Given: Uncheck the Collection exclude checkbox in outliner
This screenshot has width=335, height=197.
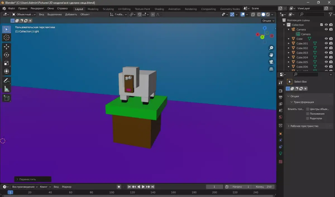Looking at the screenshot, I should point(321,25).
